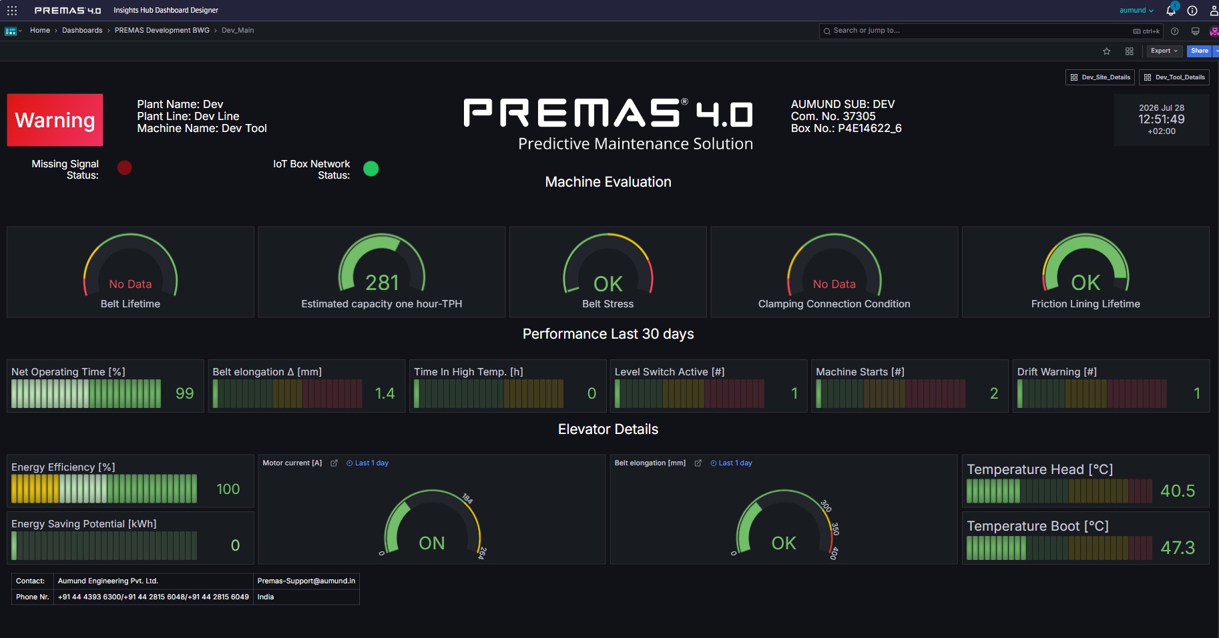Screen dimensions: 1219x638
Task: Select Motor current Last 1 day time range
Action: point(367,463)
